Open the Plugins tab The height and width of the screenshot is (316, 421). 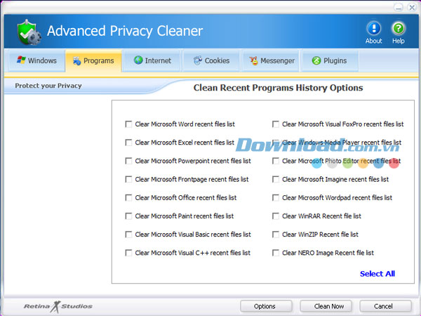coord(330,60)
